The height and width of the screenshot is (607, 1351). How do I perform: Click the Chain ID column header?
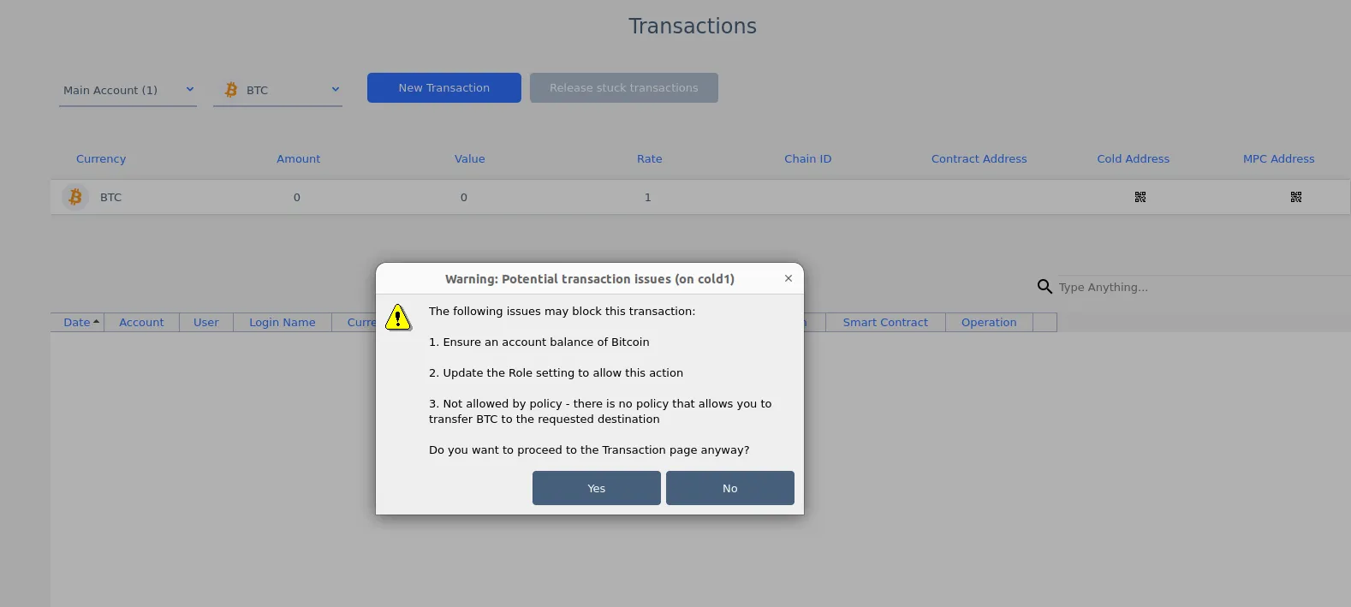pyautogui.click(x=808, y=158)
